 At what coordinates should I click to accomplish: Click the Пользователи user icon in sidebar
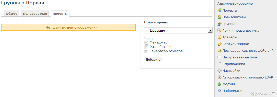[x=219, y=17]
